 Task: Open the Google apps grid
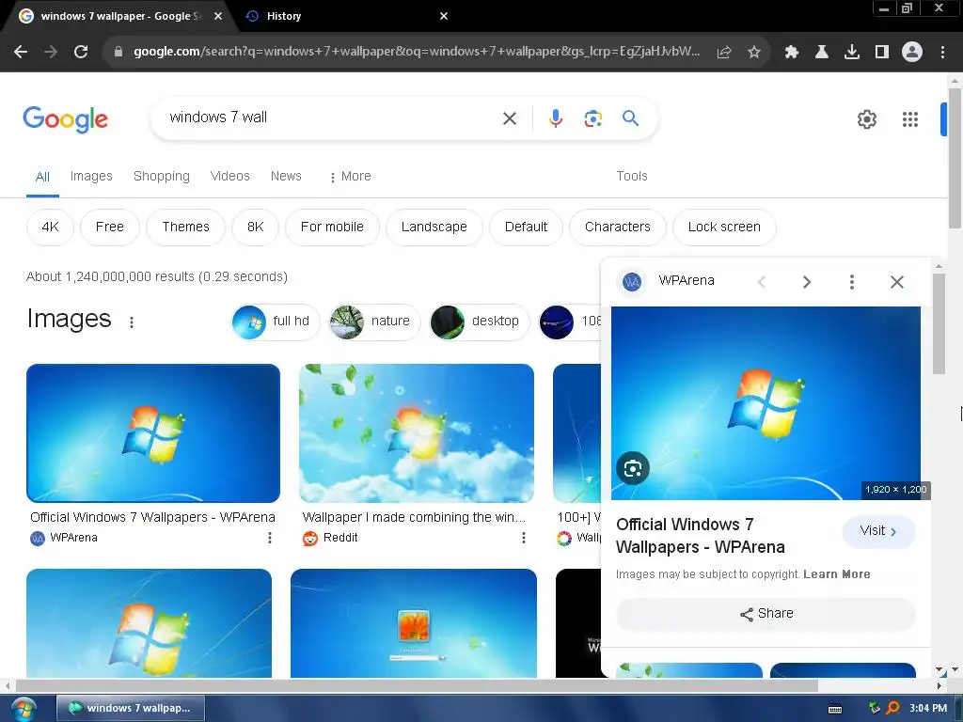point(910,119)
